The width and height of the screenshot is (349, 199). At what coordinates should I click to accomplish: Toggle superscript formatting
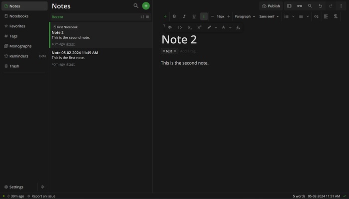199,27
